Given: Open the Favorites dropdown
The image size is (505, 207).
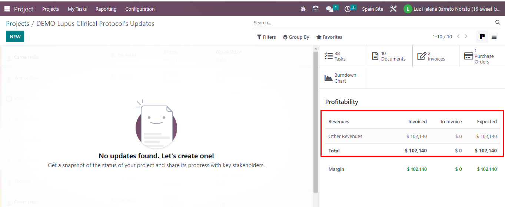Looking at the screenshot, I should (x=329, y=37).
